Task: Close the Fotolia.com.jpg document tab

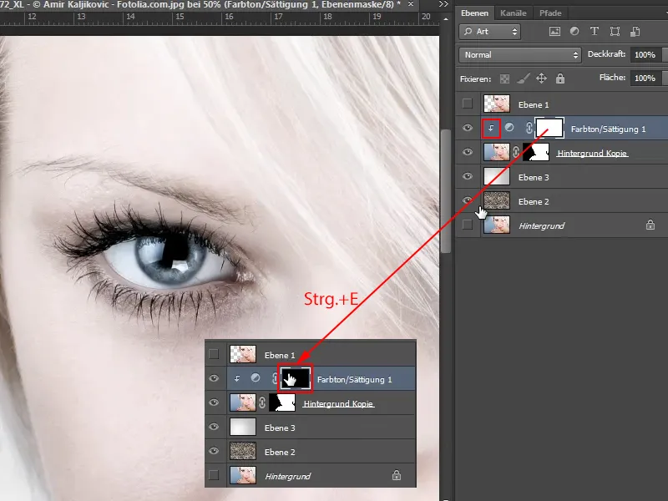Action: (411, 4)
